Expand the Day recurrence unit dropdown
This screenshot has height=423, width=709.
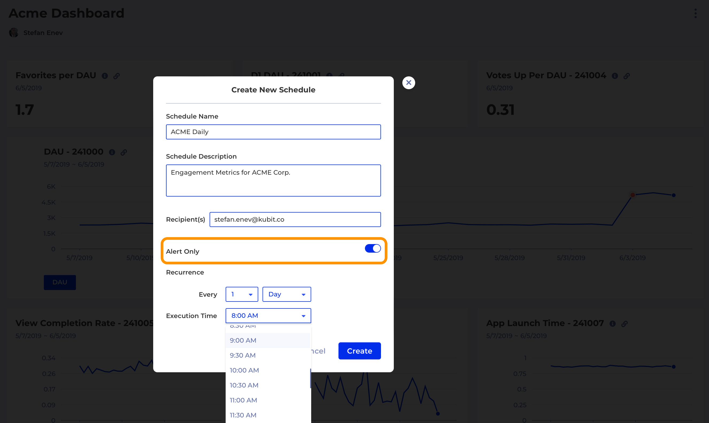tap(286, 294)
